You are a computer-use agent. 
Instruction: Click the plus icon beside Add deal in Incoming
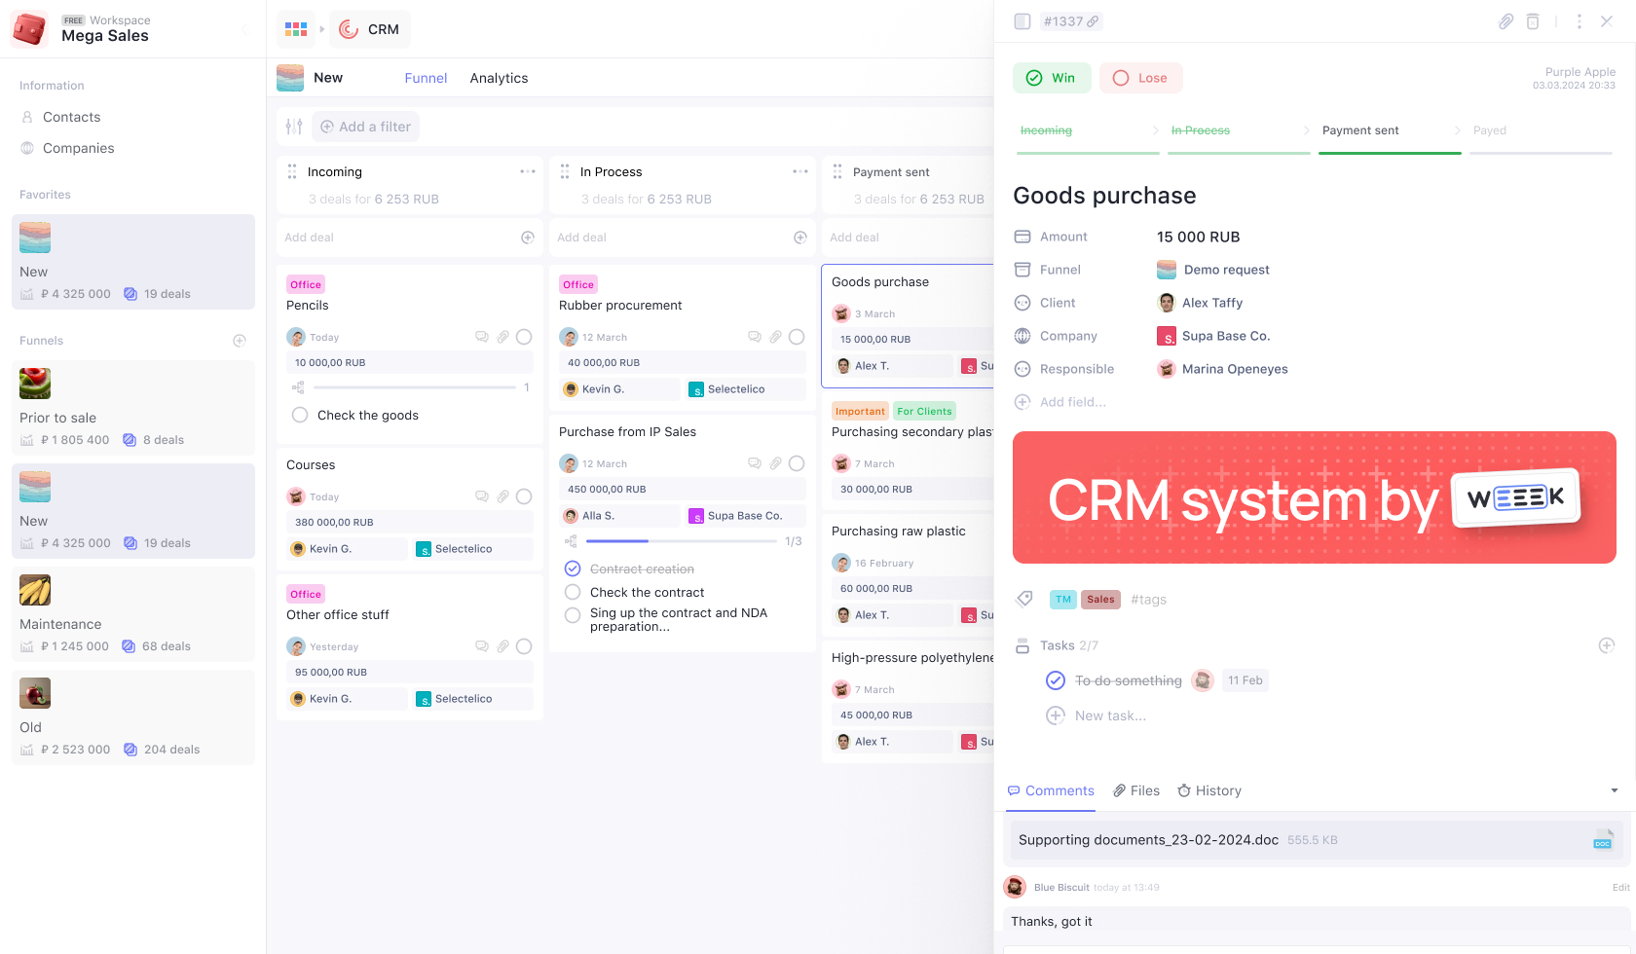click(x=527, y=237)
